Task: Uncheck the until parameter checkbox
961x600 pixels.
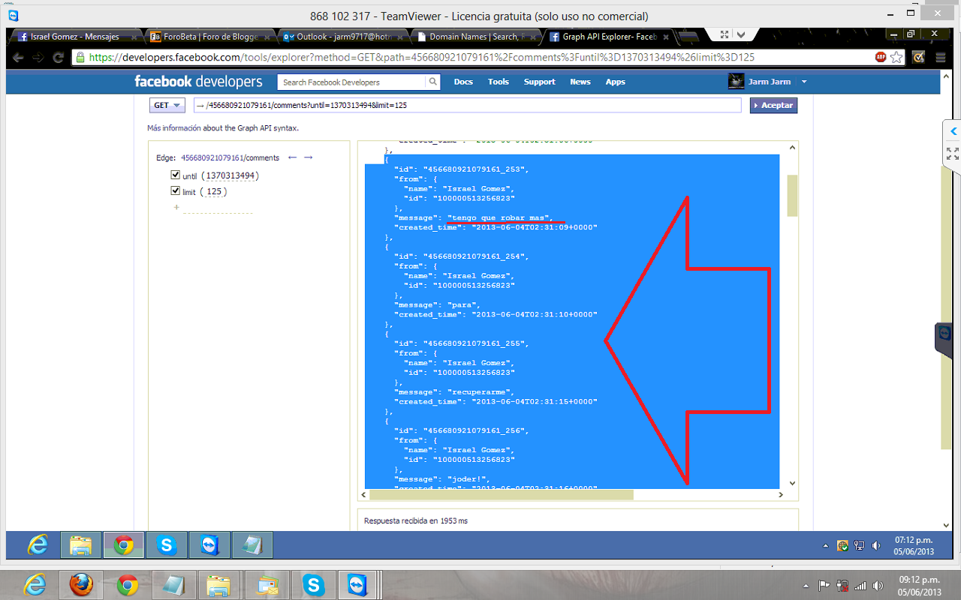Action: coord(176,175)
